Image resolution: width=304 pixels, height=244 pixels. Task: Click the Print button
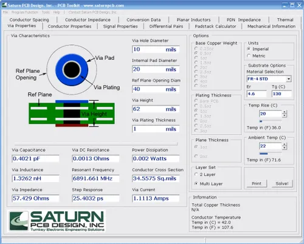(257, 183)
